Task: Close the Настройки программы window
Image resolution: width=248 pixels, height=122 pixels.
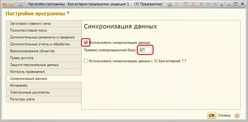Action: pyautogui.click(x=242, y=4)
